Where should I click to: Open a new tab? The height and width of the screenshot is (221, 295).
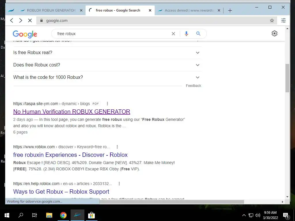[230, 11]
